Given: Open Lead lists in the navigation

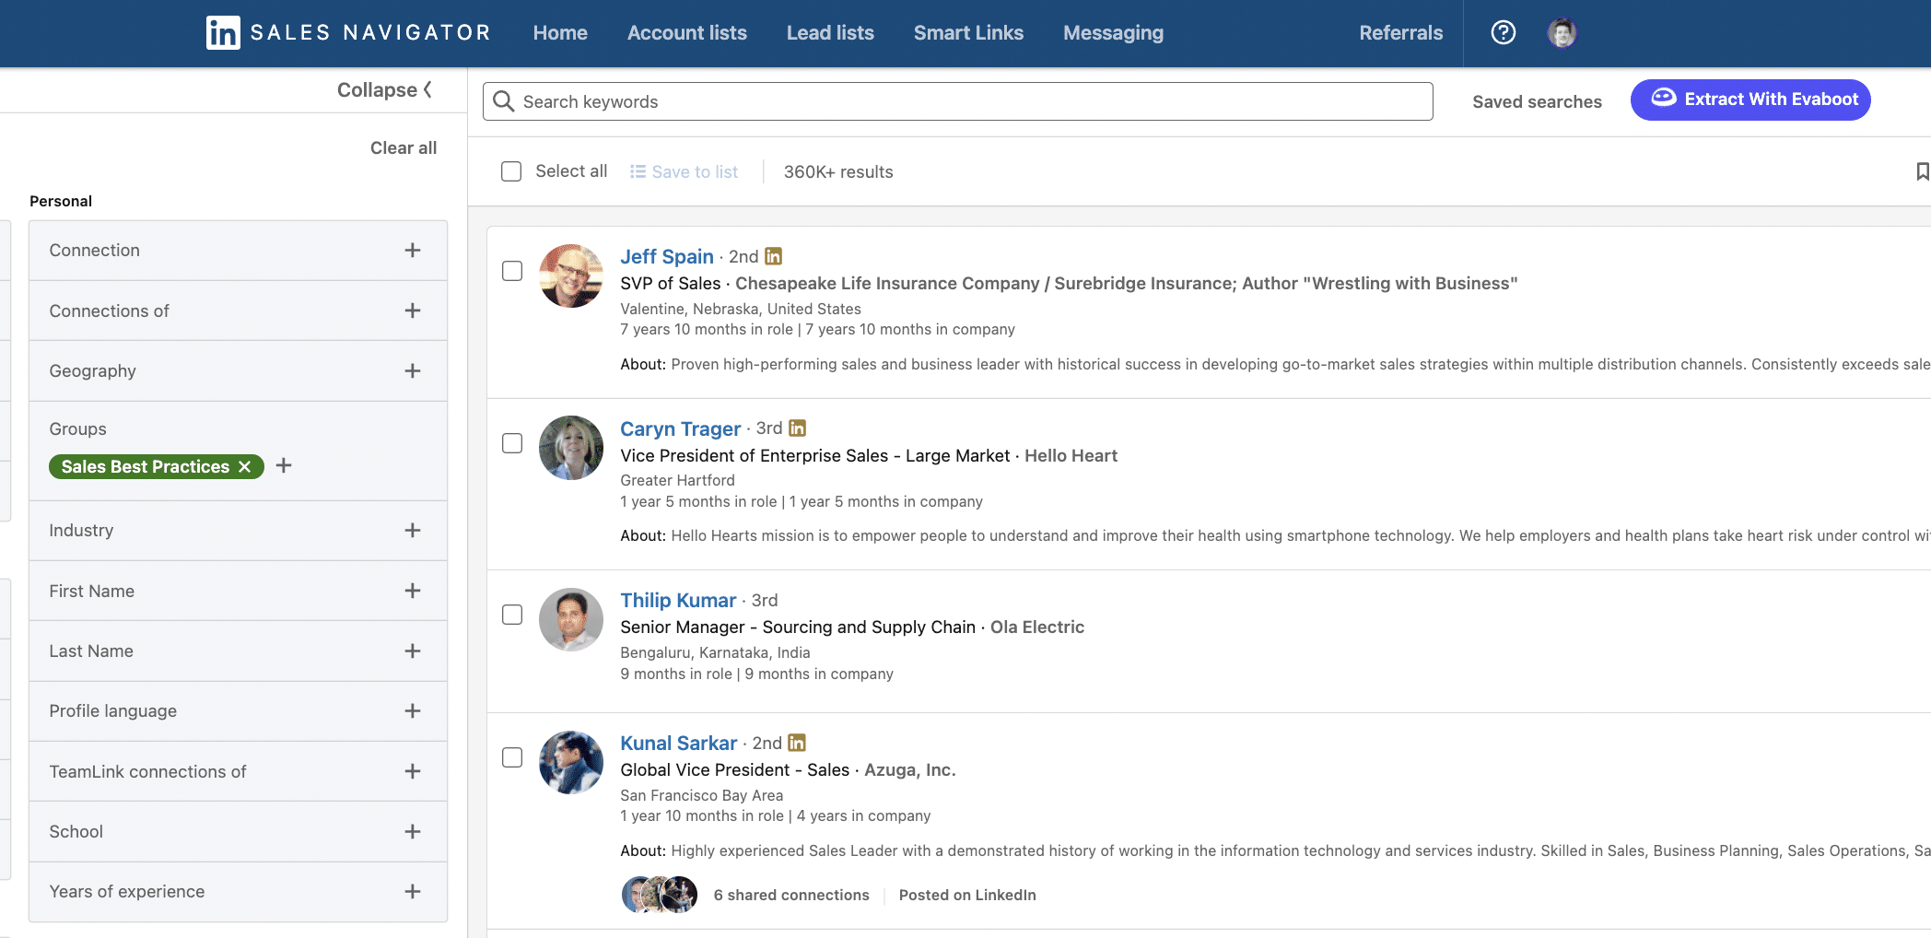Looking at the screenshot, I should pyautogui.click(x=830, y=33).
